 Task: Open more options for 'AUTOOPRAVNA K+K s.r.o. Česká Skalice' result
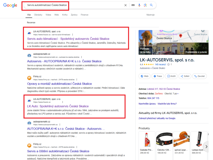click(x=60, y=124)
